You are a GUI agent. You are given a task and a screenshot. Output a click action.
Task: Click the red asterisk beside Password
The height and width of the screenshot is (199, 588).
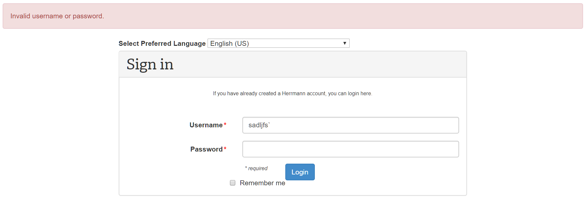[x=225, y=149]
